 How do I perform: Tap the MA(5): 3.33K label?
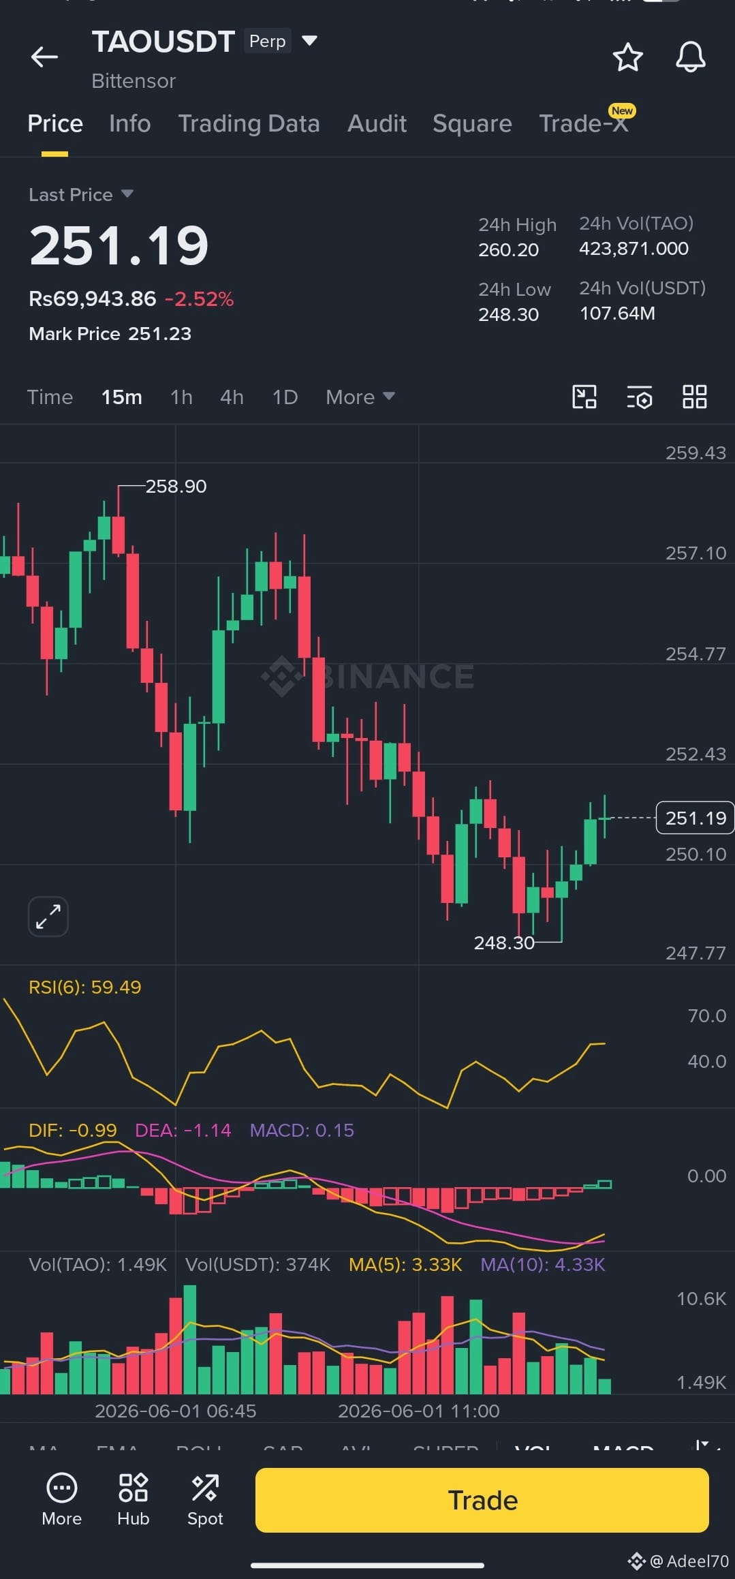(405, 1264)
